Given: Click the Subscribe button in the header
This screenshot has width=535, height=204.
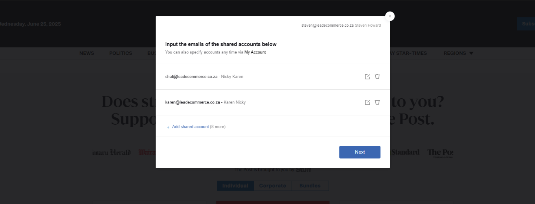Looking at the screenshot, I should pyautogui.click(x=526, y=24).
